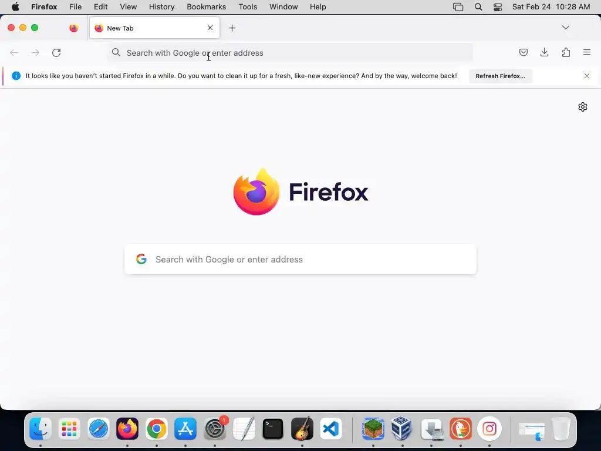Maximize Firefox window with green button
Image resolution: width=601 pixels, height=451 pixels.
coord(35,28)
